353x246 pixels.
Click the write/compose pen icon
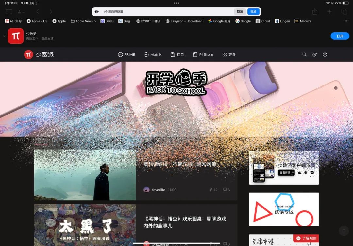coord(314,54)
